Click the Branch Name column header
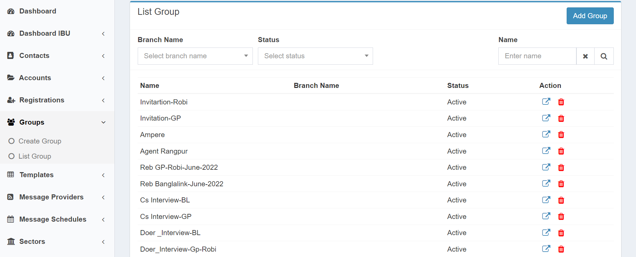Image resolution: width=636 pixels, height=257 pixels. tap(316, 86)
